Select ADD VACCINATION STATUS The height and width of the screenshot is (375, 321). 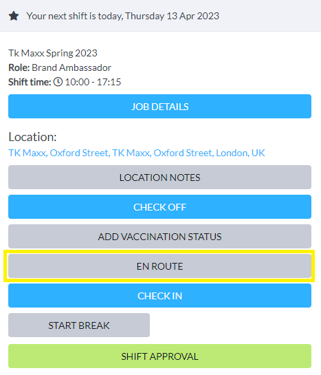click(x=159, y=236)
